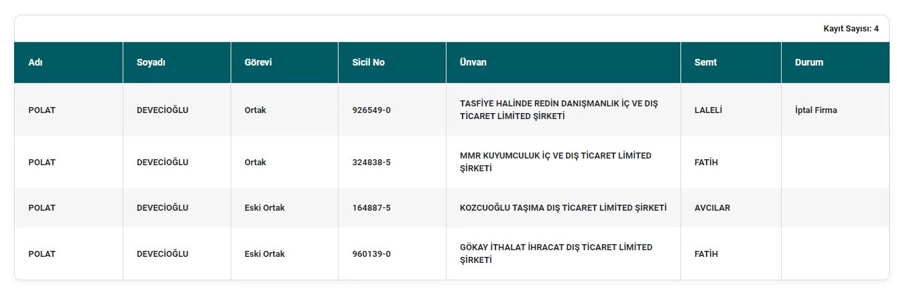The width and height of the screenshot is (897, 295).
Task: Click the Ünvan column header
Action: (473, 62)
